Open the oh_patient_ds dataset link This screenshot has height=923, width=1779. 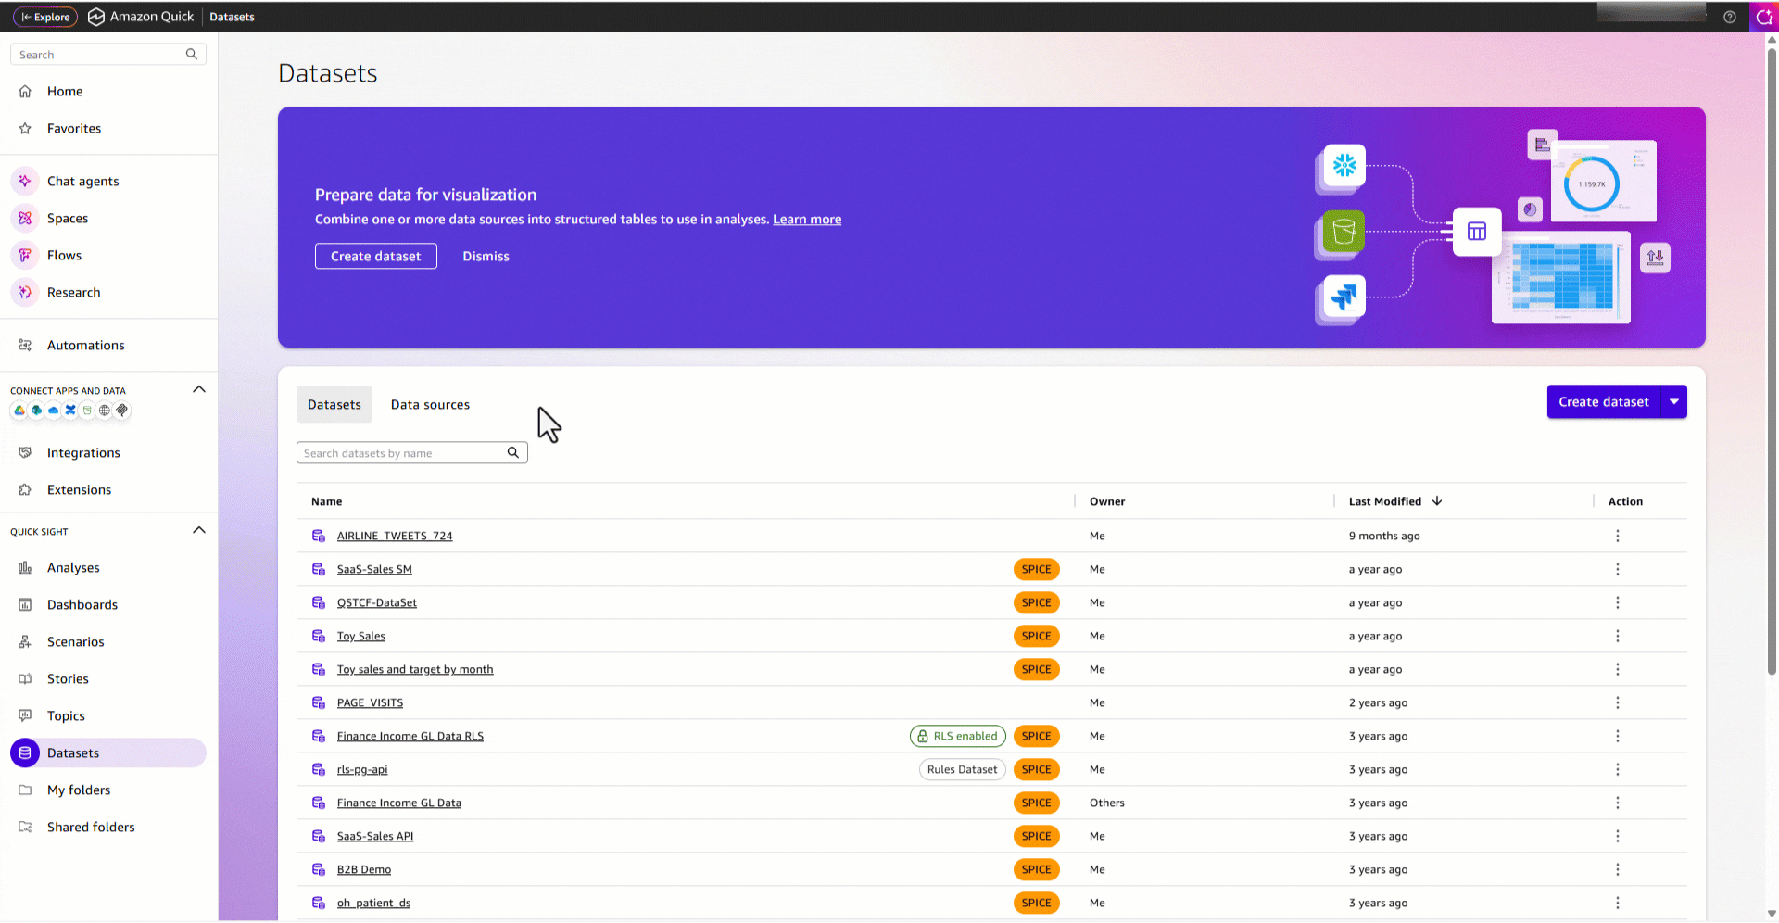[x=373, y=904]
